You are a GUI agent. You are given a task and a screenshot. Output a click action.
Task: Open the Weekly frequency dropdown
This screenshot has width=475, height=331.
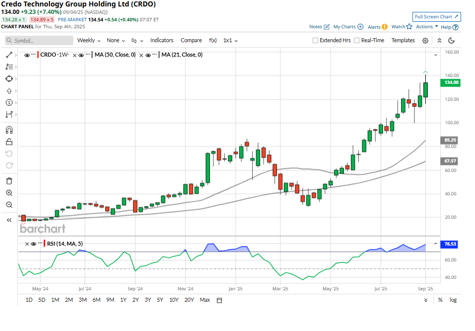pos(89,40)
